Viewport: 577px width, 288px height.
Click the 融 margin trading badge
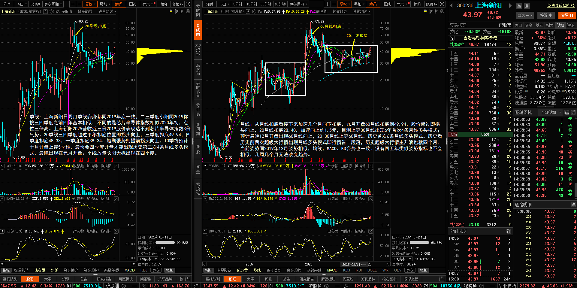coord(519,6)
